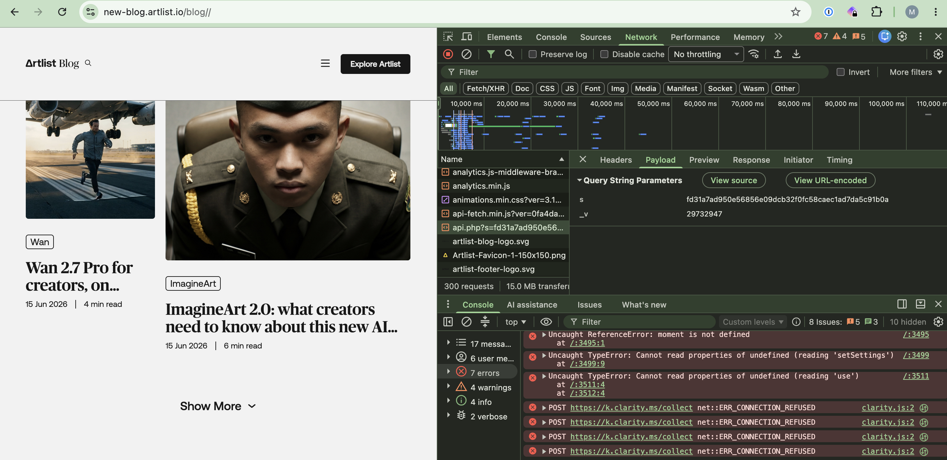
Task: Enable Disable cache checkbox
Action: click(604, 54)
